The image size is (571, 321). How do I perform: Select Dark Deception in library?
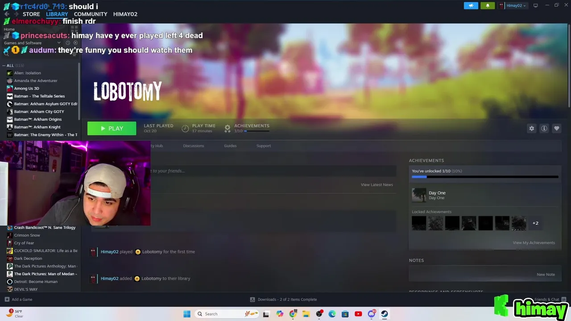[x=28, y=259]
